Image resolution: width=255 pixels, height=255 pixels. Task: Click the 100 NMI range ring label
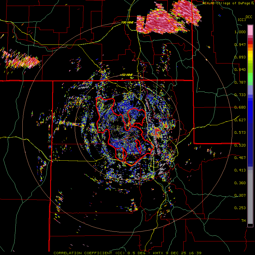[x=127, y=22]
